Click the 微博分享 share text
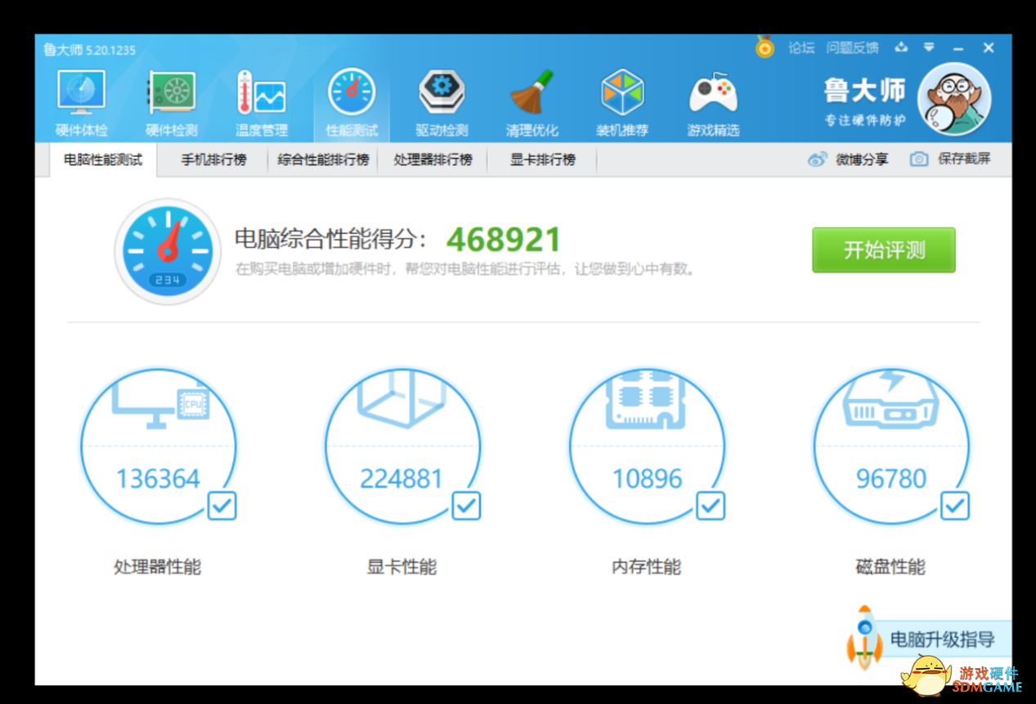1036x704 pixels. click(x=862, y=159)
